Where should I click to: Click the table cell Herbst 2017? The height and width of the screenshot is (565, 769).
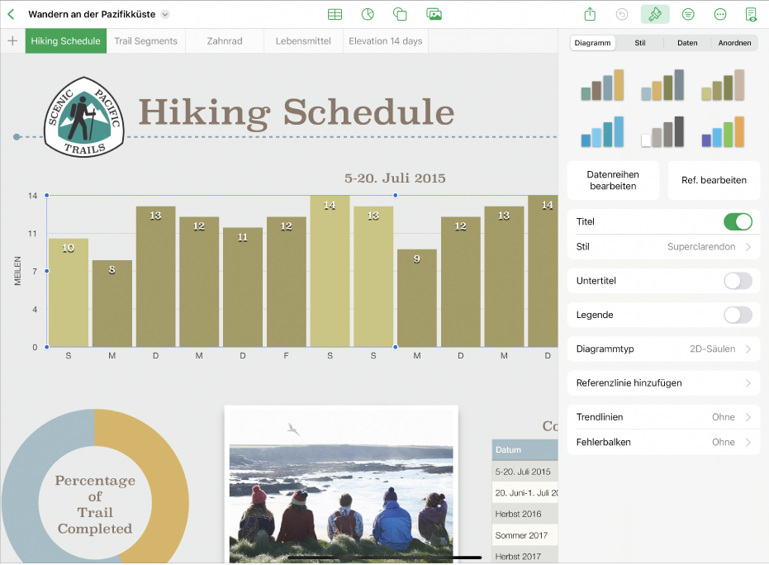525,556
